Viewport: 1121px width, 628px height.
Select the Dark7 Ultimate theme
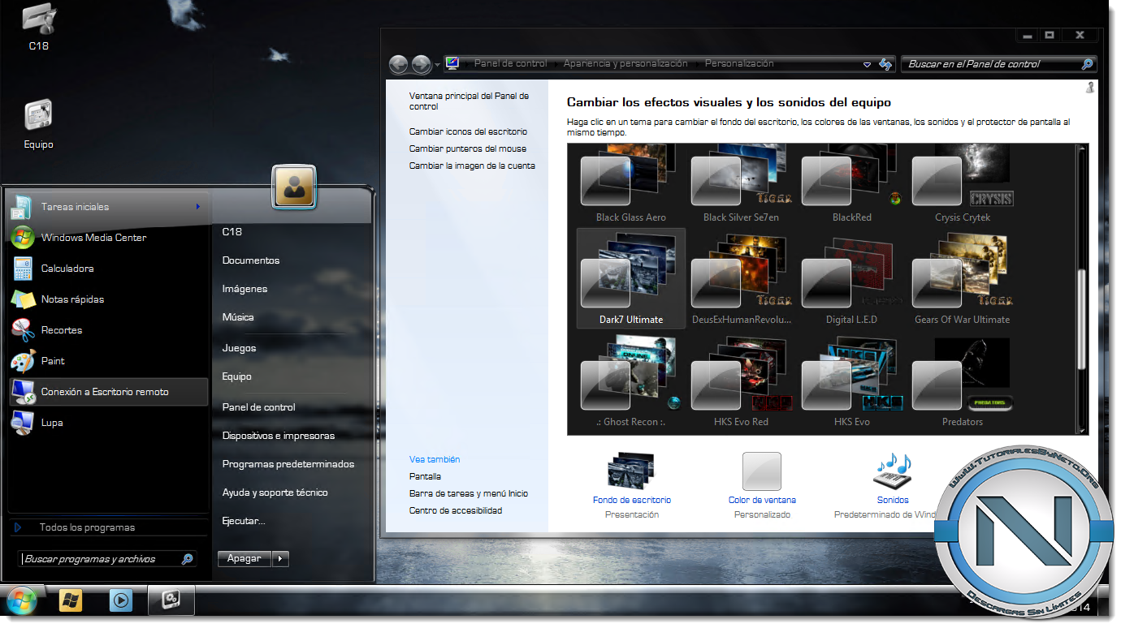tap(631, 278)
